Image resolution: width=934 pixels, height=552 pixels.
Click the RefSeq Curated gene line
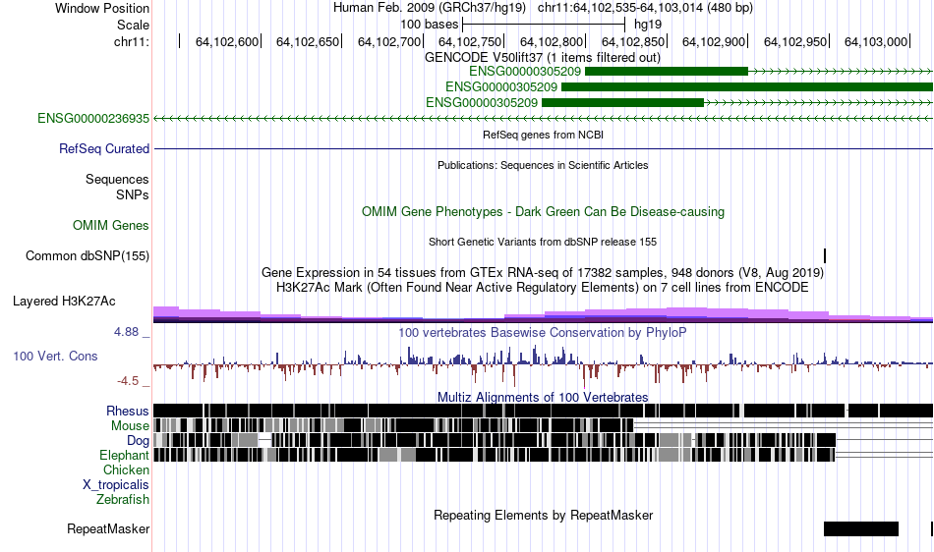coord(543,148)
